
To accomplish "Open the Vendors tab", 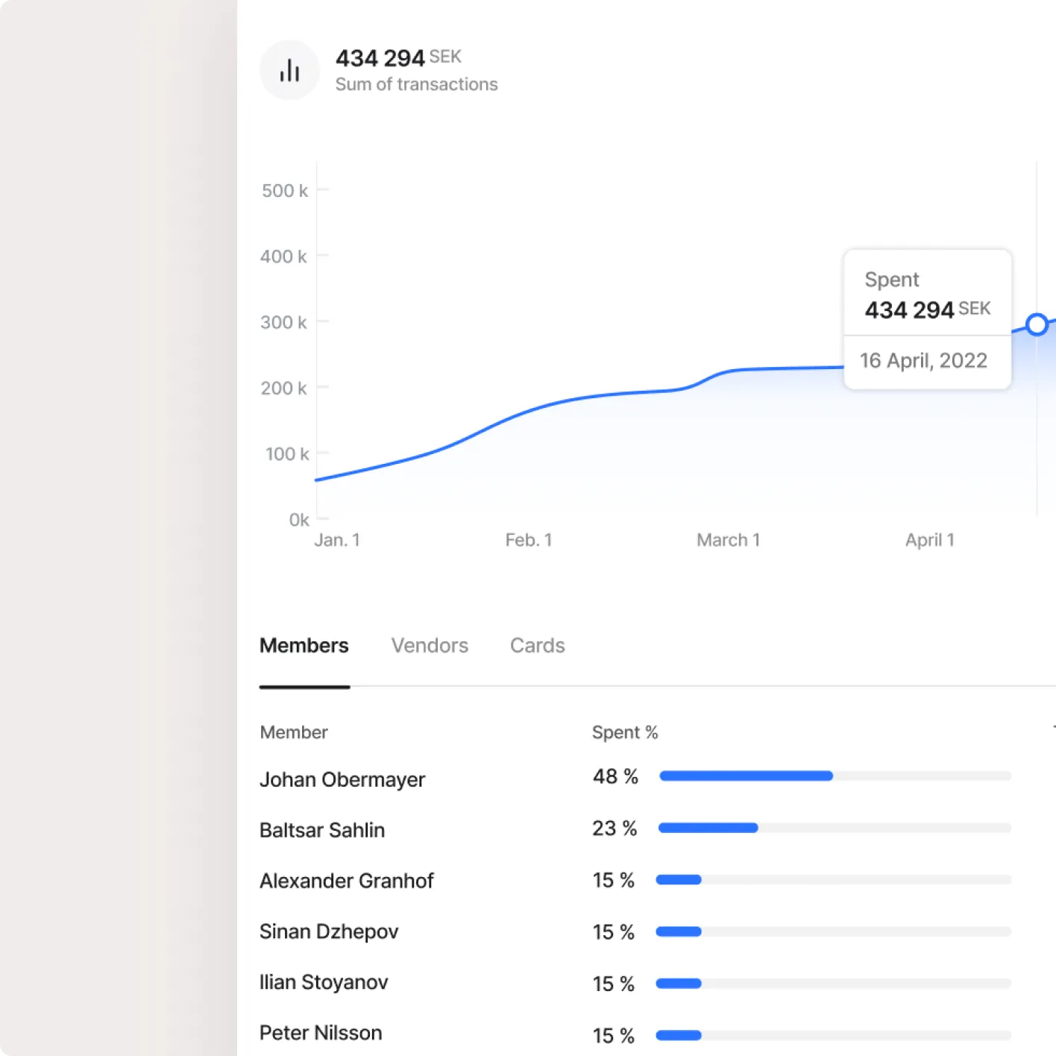I will point(430,646).
